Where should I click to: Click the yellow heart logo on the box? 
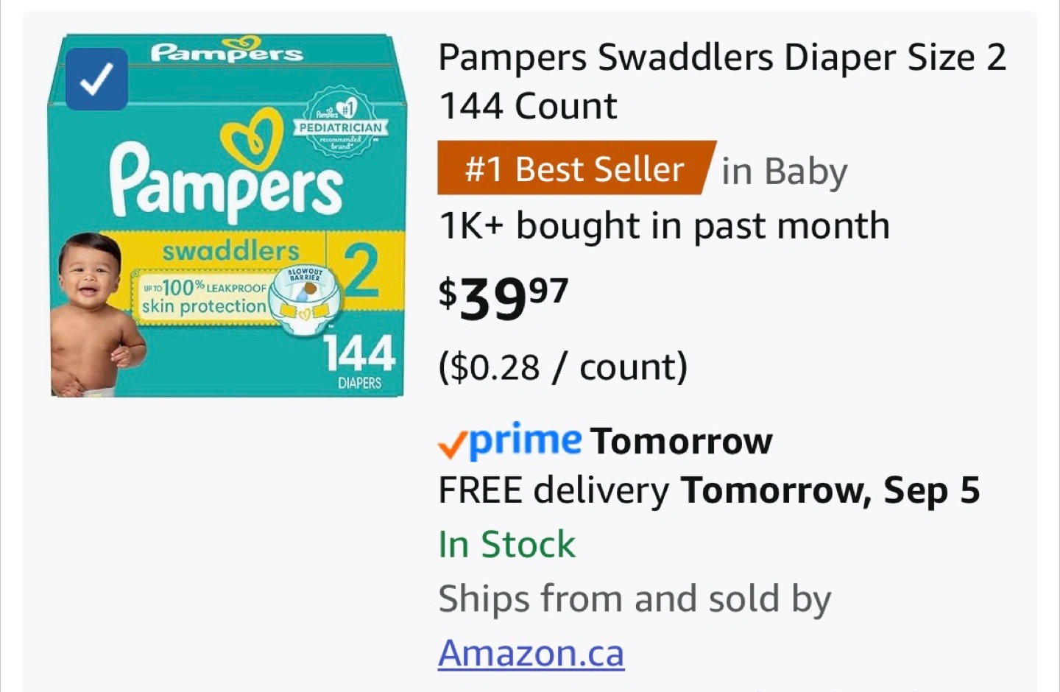(252, 138)
